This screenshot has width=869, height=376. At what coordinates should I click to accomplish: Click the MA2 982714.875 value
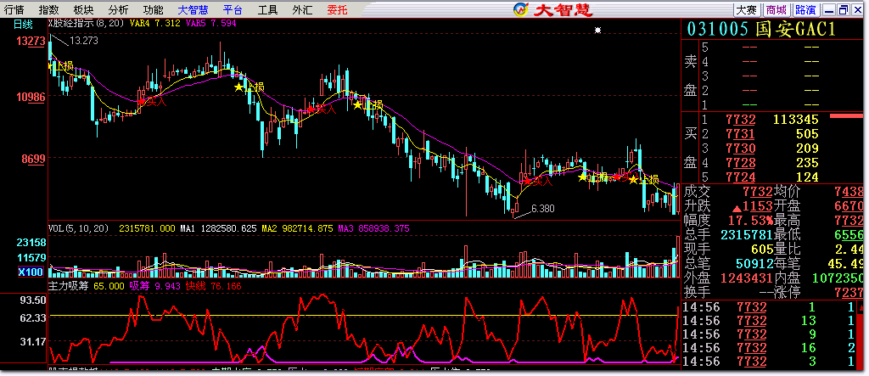(x=298, y=228)
